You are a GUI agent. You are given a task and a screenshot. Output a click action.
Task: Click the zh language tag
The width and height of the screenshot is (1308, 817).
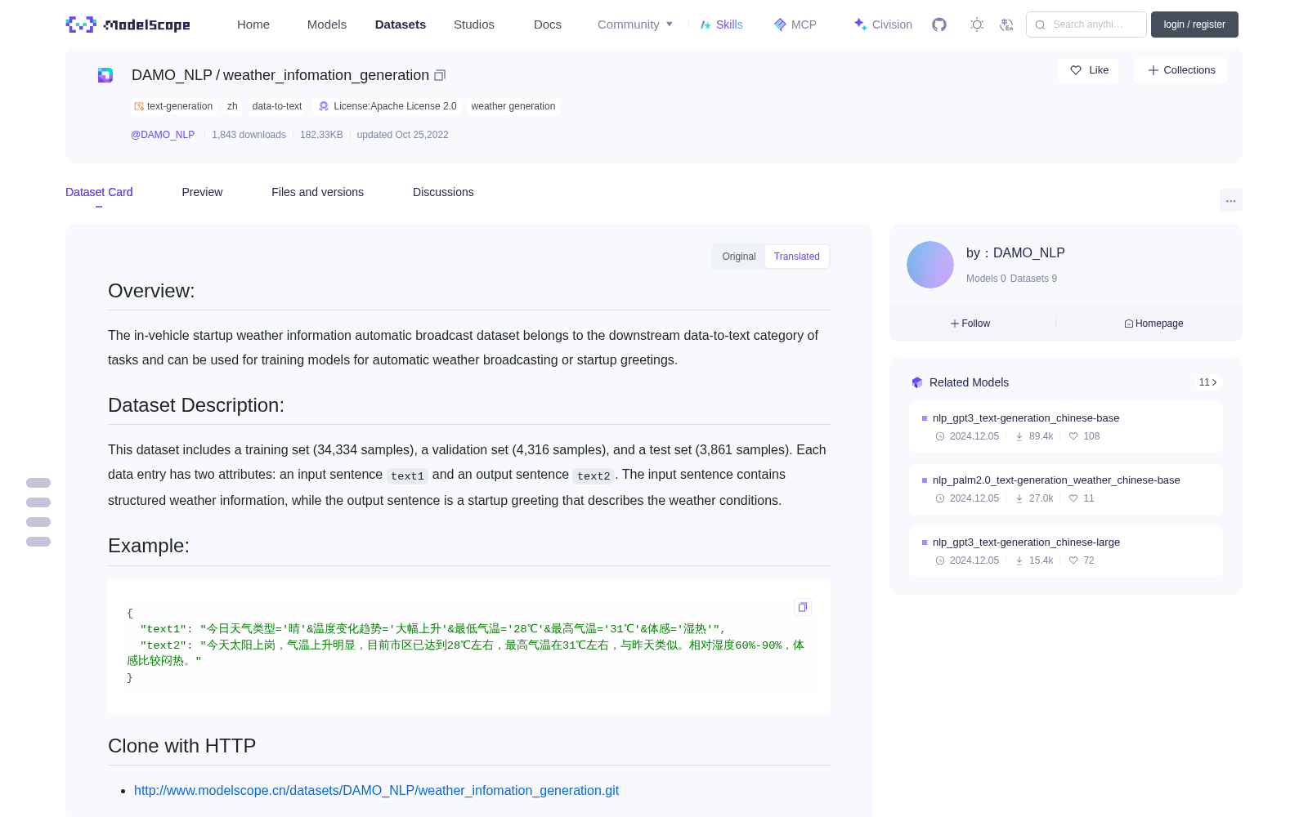[x=232, y=106]
